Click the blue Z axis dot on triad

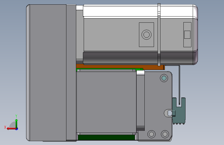pyautogui.click(x=17, y=129)
